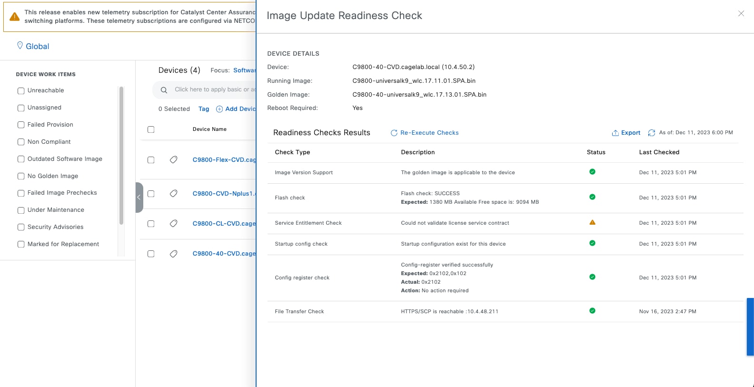This screenshot has width=754, height=387.
Task: Close the Image Update Readiness Check panel
Action: (741, 14)
